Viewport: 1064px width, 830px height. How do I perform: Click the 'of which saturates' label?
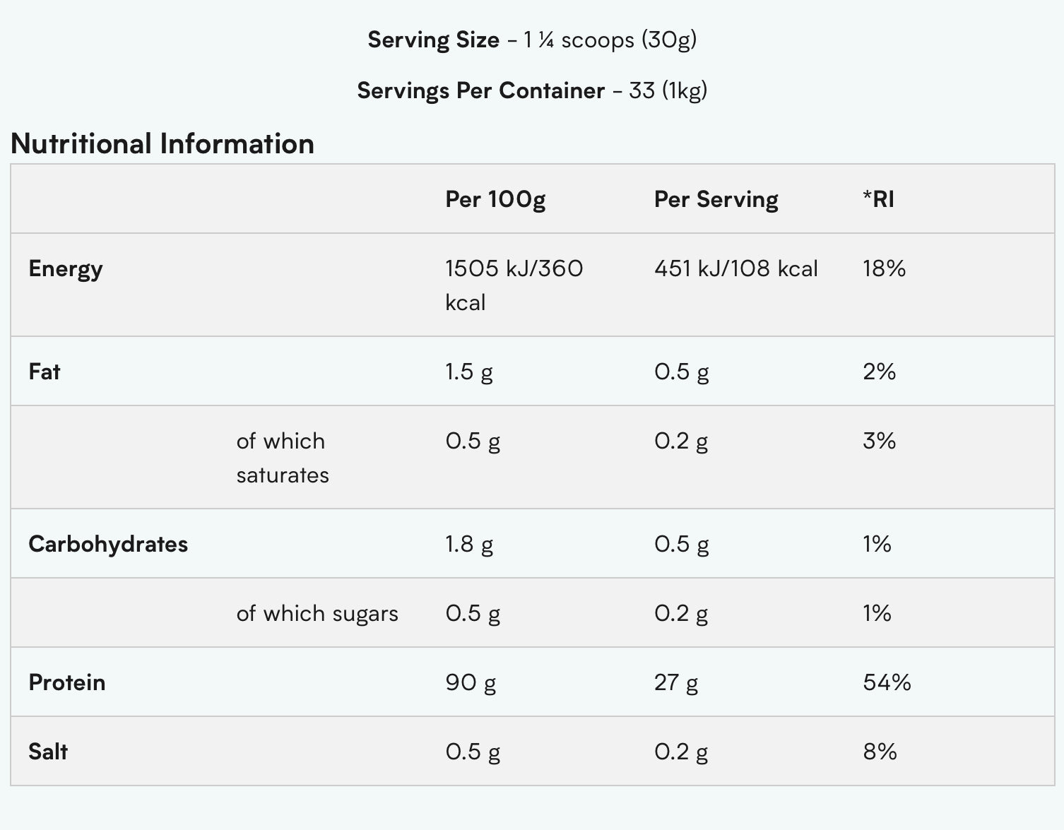283,458
